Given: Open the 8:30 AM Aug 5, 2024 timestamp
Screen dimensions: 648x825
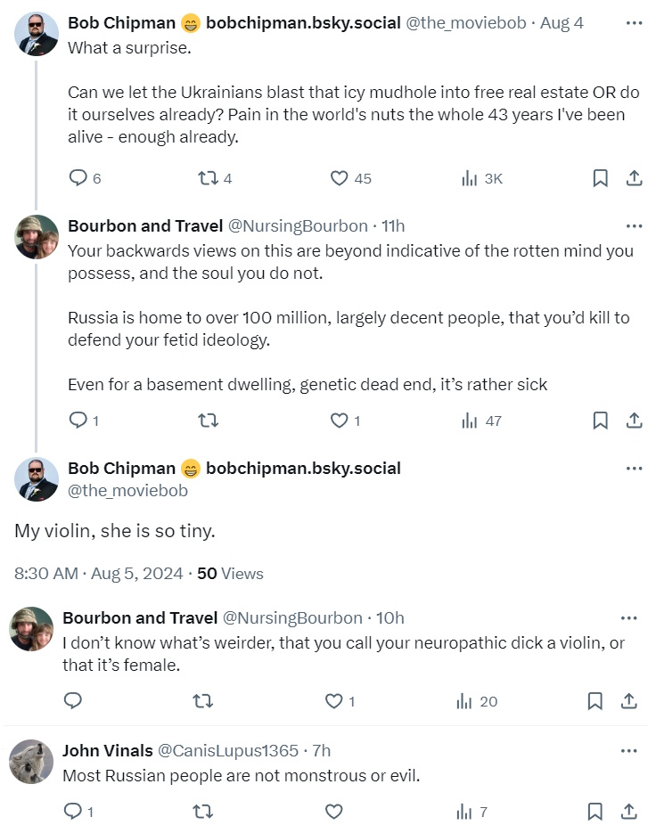Looking at the screenshot, I should [x=98, y=574].
